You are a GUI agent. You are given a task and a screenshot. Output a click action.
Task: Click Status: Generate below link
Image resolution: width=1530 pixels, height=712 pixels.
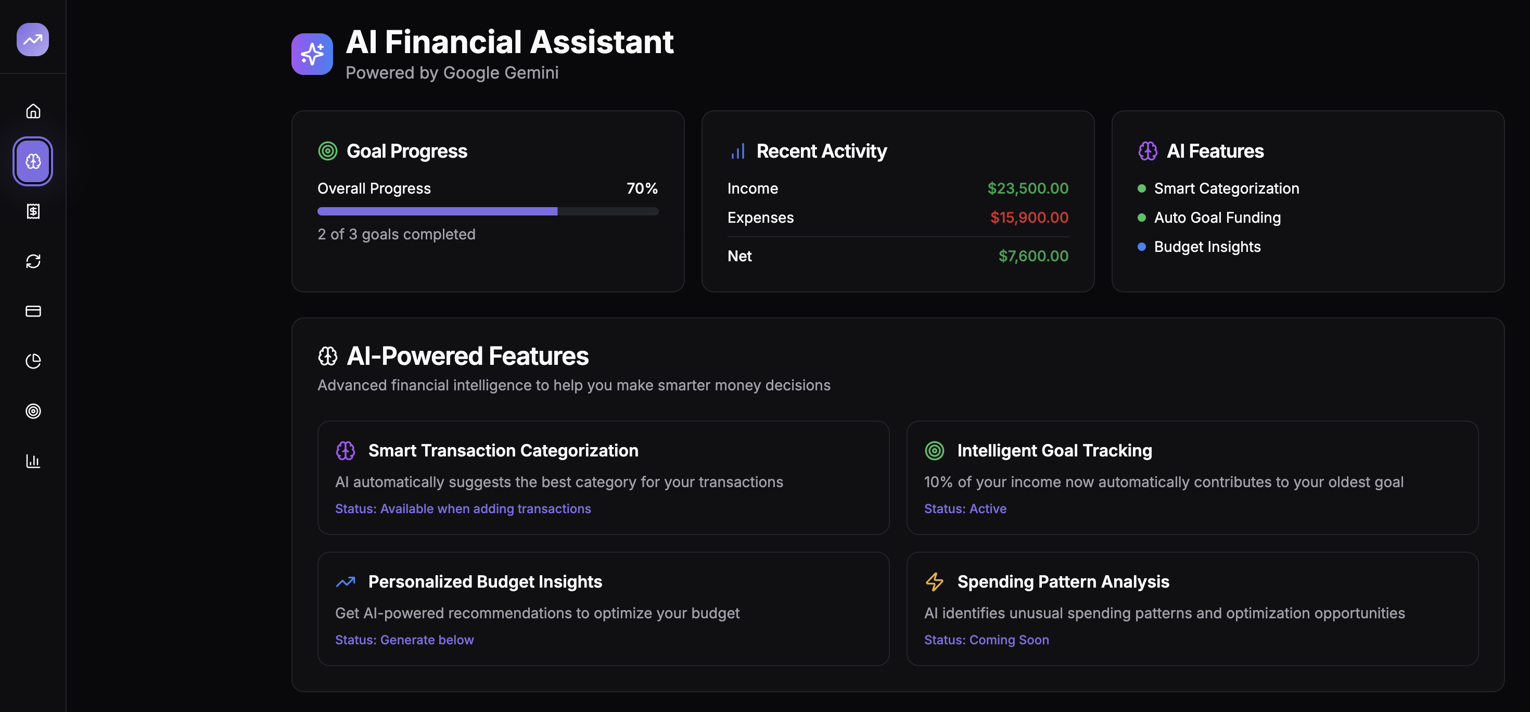coord(404,640)
